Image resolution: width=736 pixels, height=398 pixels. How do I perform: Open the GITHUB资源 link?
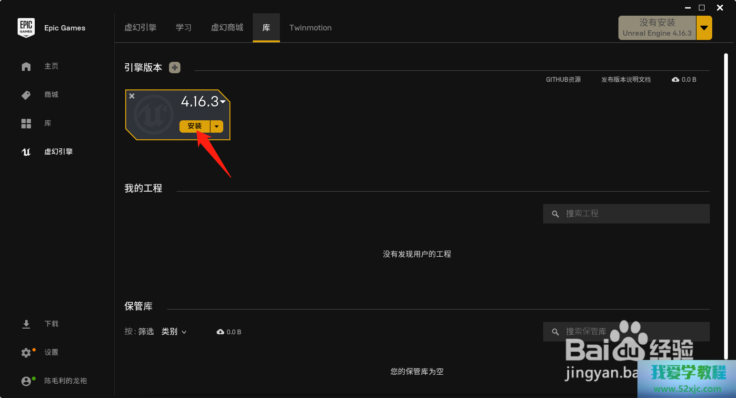563,80
